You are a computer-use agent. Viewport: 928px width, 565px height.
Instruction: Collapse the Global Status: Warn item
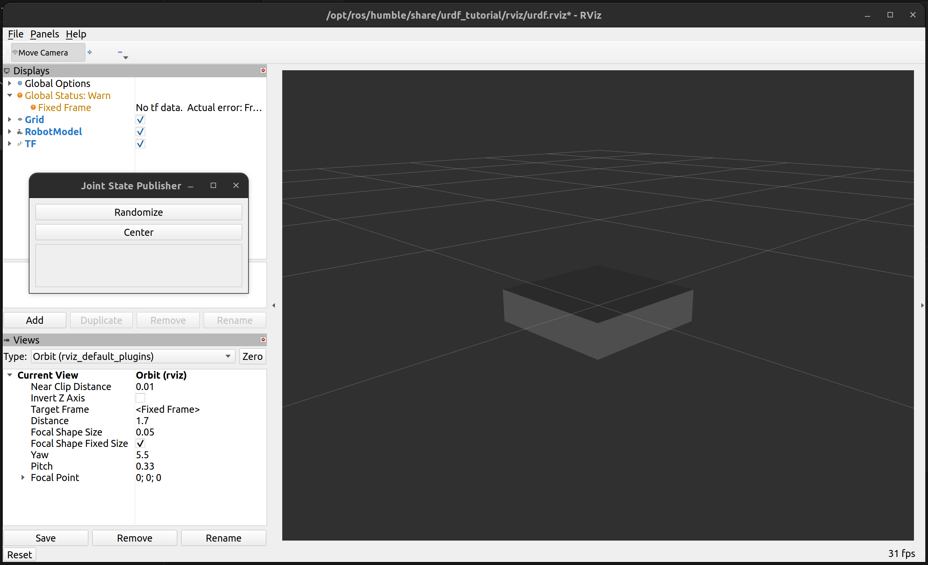(x=10, y=96)
